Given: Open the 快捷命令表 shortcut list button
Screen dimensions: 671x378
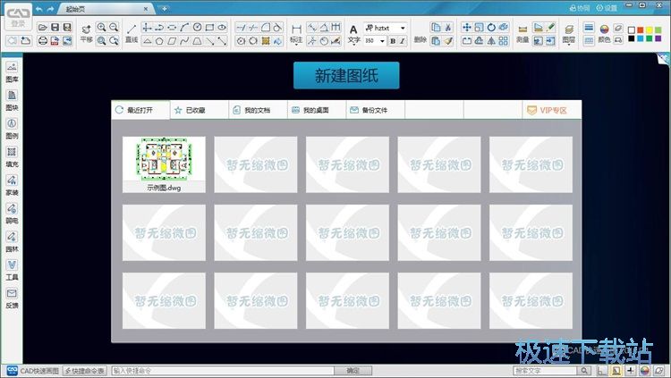Looking at the screenshot, I should (85, 370).
